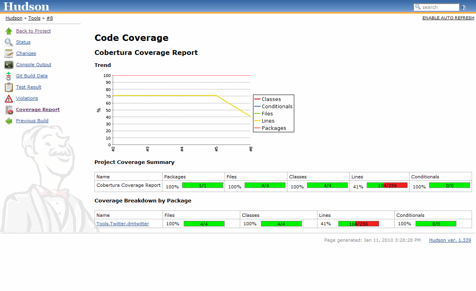Click the Hudson ver. 1.339 link

(450, 240)
